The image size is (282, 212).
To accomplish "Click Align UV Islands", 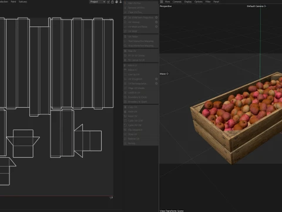I will (141, 88).
